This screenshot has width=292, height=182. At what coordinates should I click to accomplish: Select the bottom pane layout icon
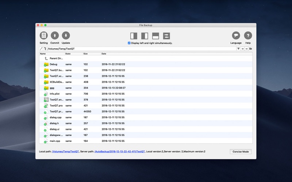pos(155,36)
